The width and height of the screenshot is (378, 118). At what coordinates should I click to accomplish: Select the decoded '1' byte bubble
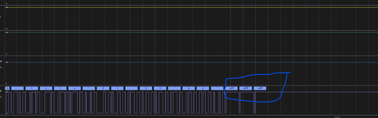pos(117,88)
